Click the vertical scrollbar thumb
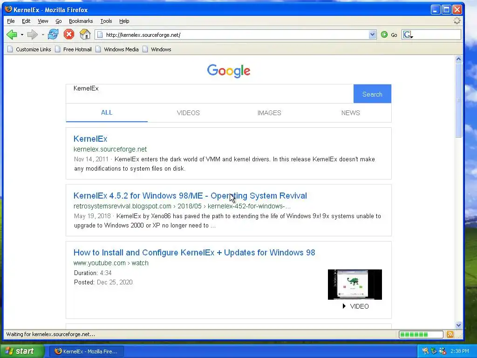Screen dimensions: 477x358 458,100
